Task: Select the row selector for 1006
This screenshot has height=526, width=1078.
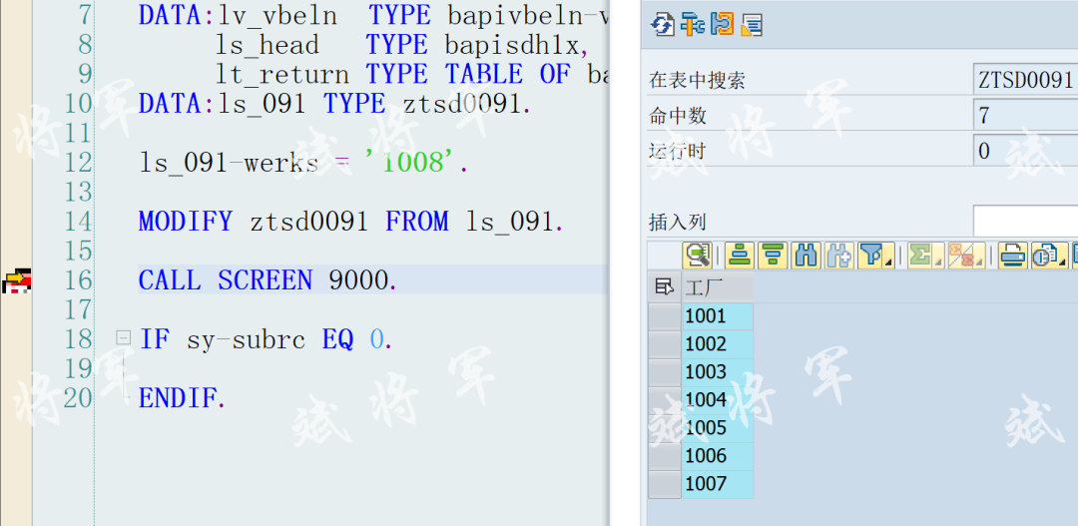Action: pyautogui.click(x=665, y=456)
